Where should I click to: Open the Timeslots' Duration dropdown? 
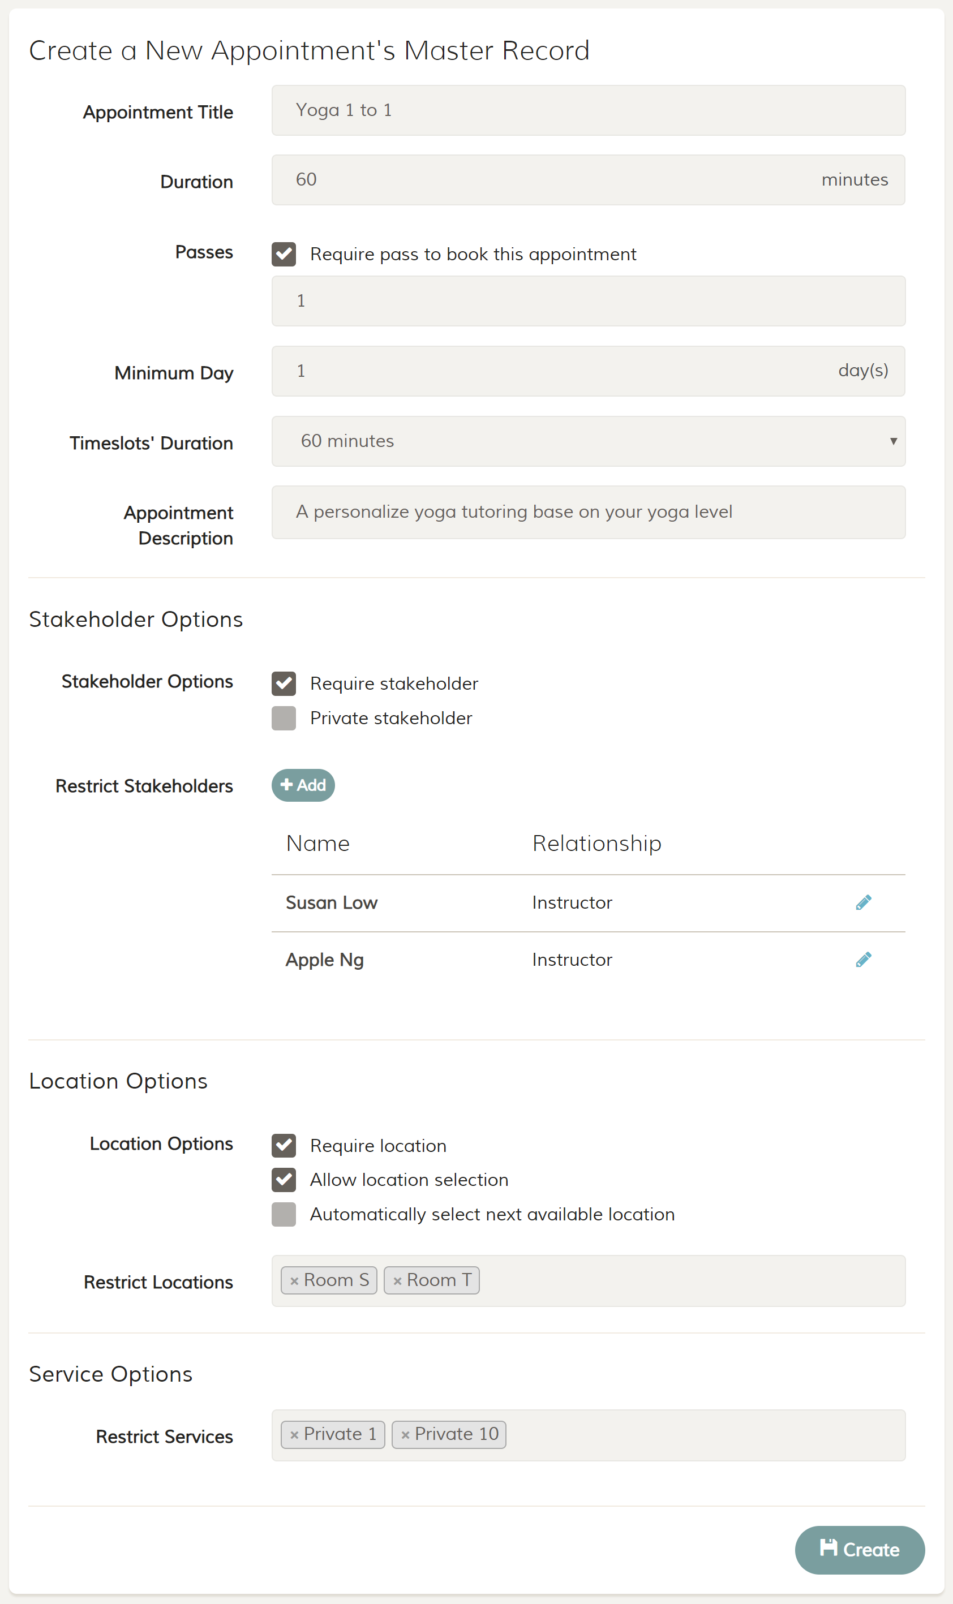pyautogui.click(x=587, y=441)
